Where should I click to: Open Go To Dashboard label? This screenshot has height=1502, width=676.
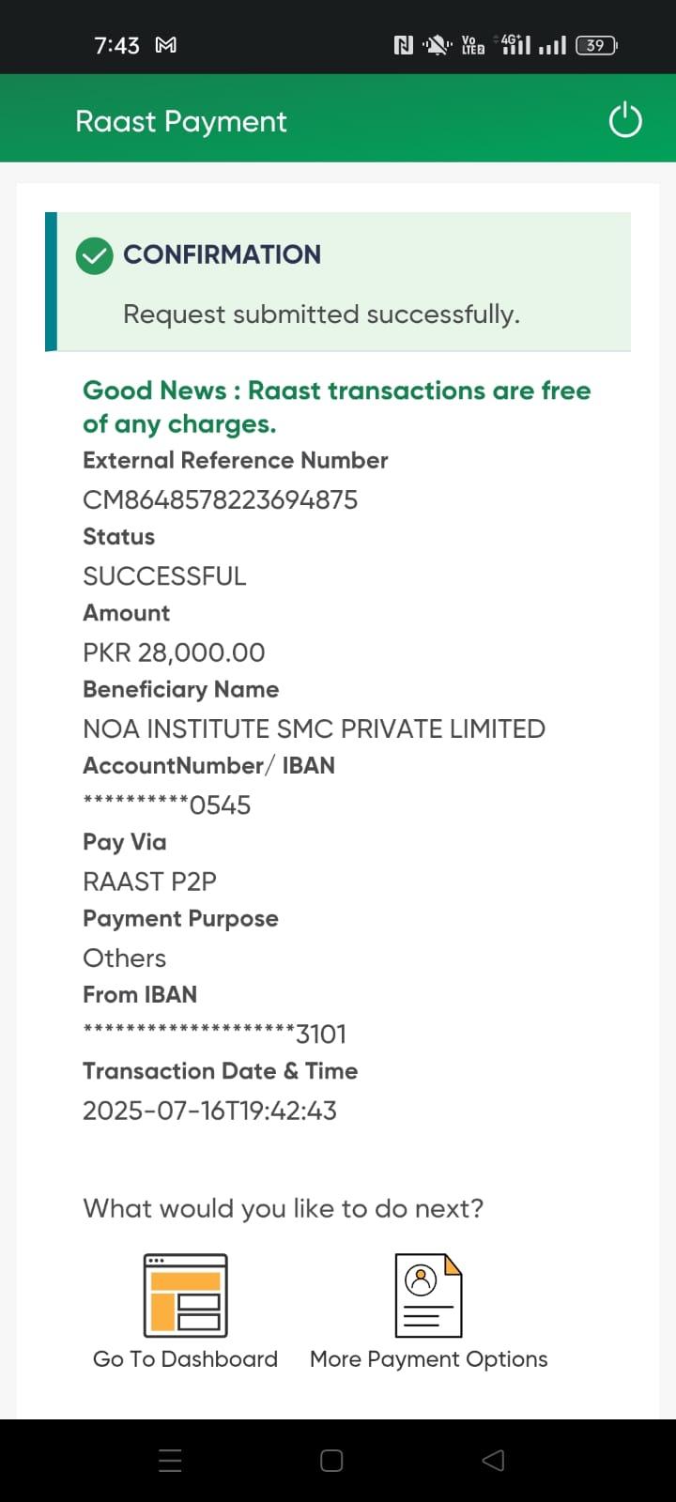pos(186,1359)
